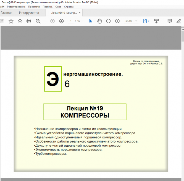
Task: Activate the hand pan tool
Action: click(x=99, y=21)
